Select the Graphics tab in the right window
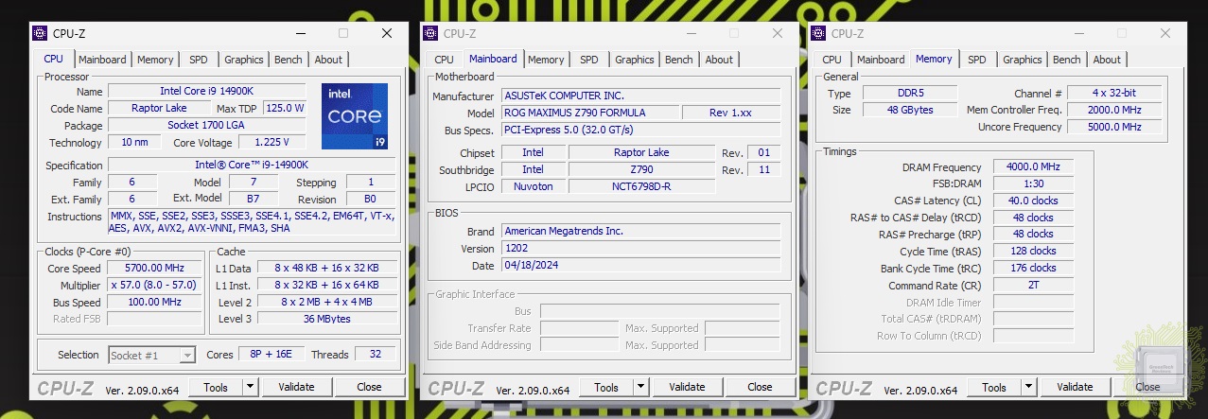 pos(1022,60)
